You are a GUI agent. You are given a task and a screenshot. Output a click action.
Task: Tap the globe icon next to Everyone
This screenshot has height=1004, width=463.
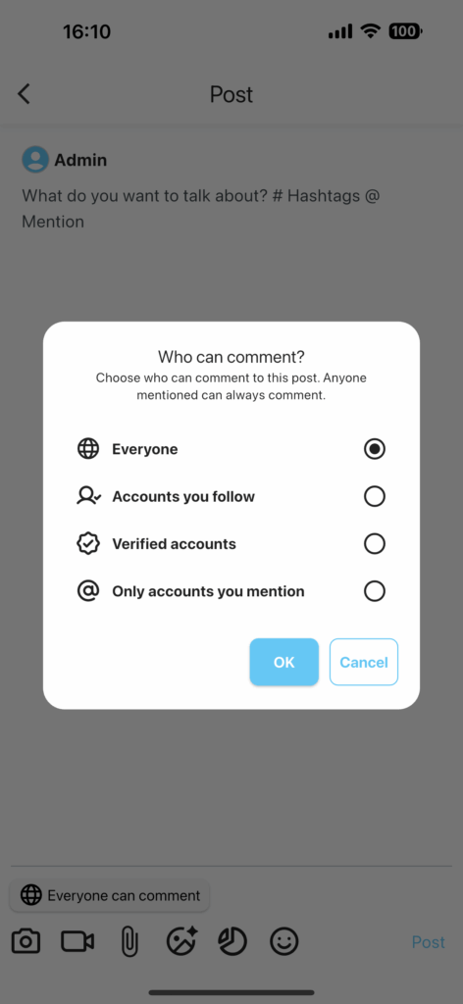pyautogui.click(x=88, y=449)
